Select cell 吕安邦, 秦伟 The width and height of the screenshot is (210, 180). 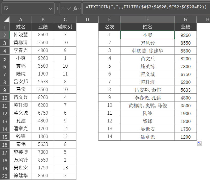[147, 90]
